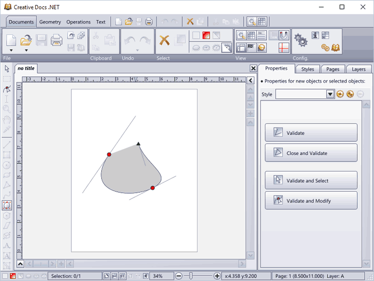Toggle the rulers icon in View group
This screenshot has height=281, width=374.
(x=241, y=47)
